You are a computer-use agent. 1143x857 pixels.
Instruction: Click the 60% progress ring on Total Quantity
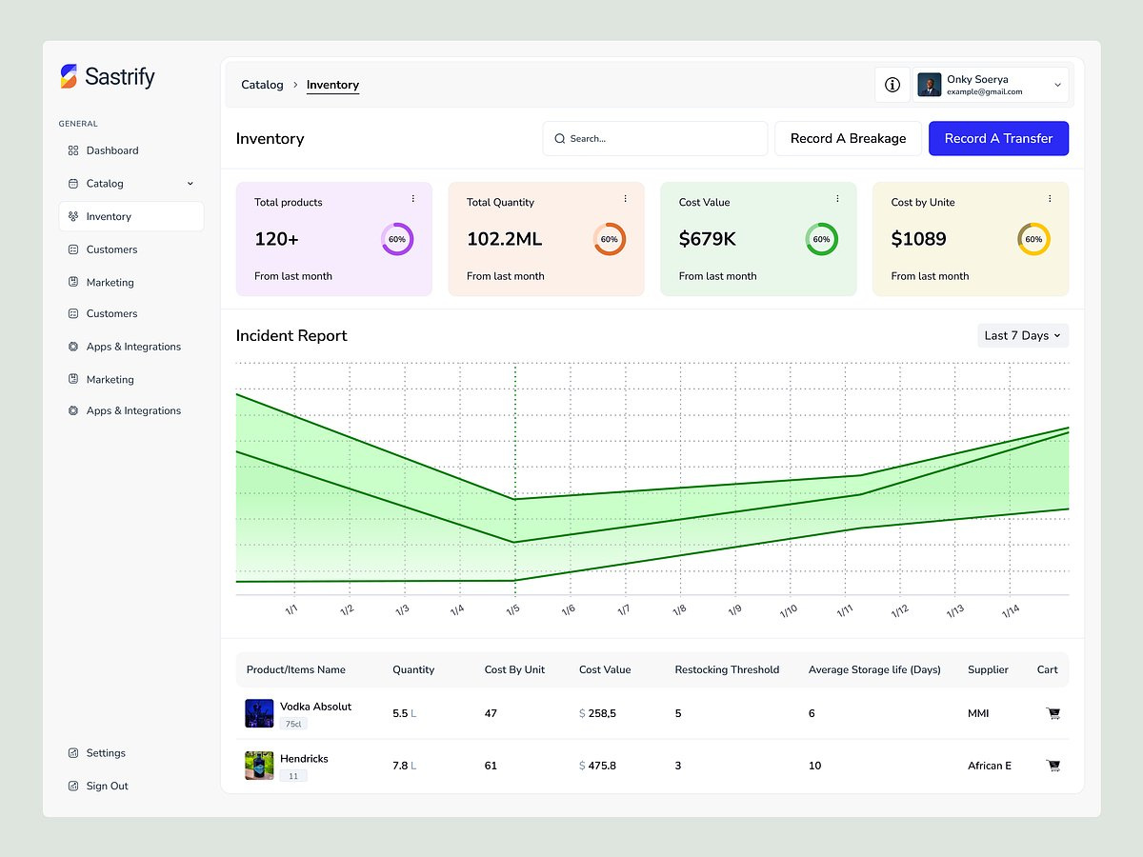[x=610, y=240]
